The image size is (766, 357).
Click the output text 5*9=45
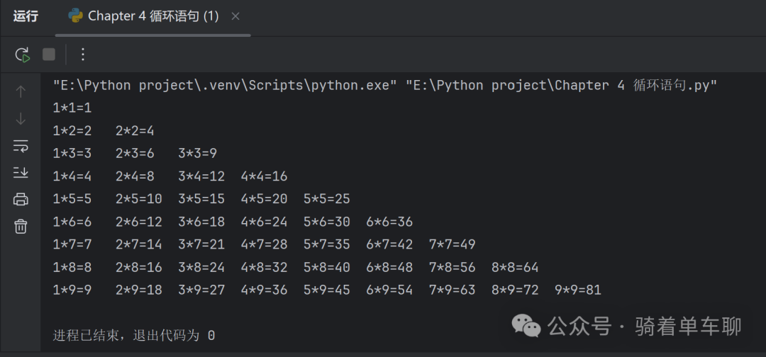(x=327, y=290)
